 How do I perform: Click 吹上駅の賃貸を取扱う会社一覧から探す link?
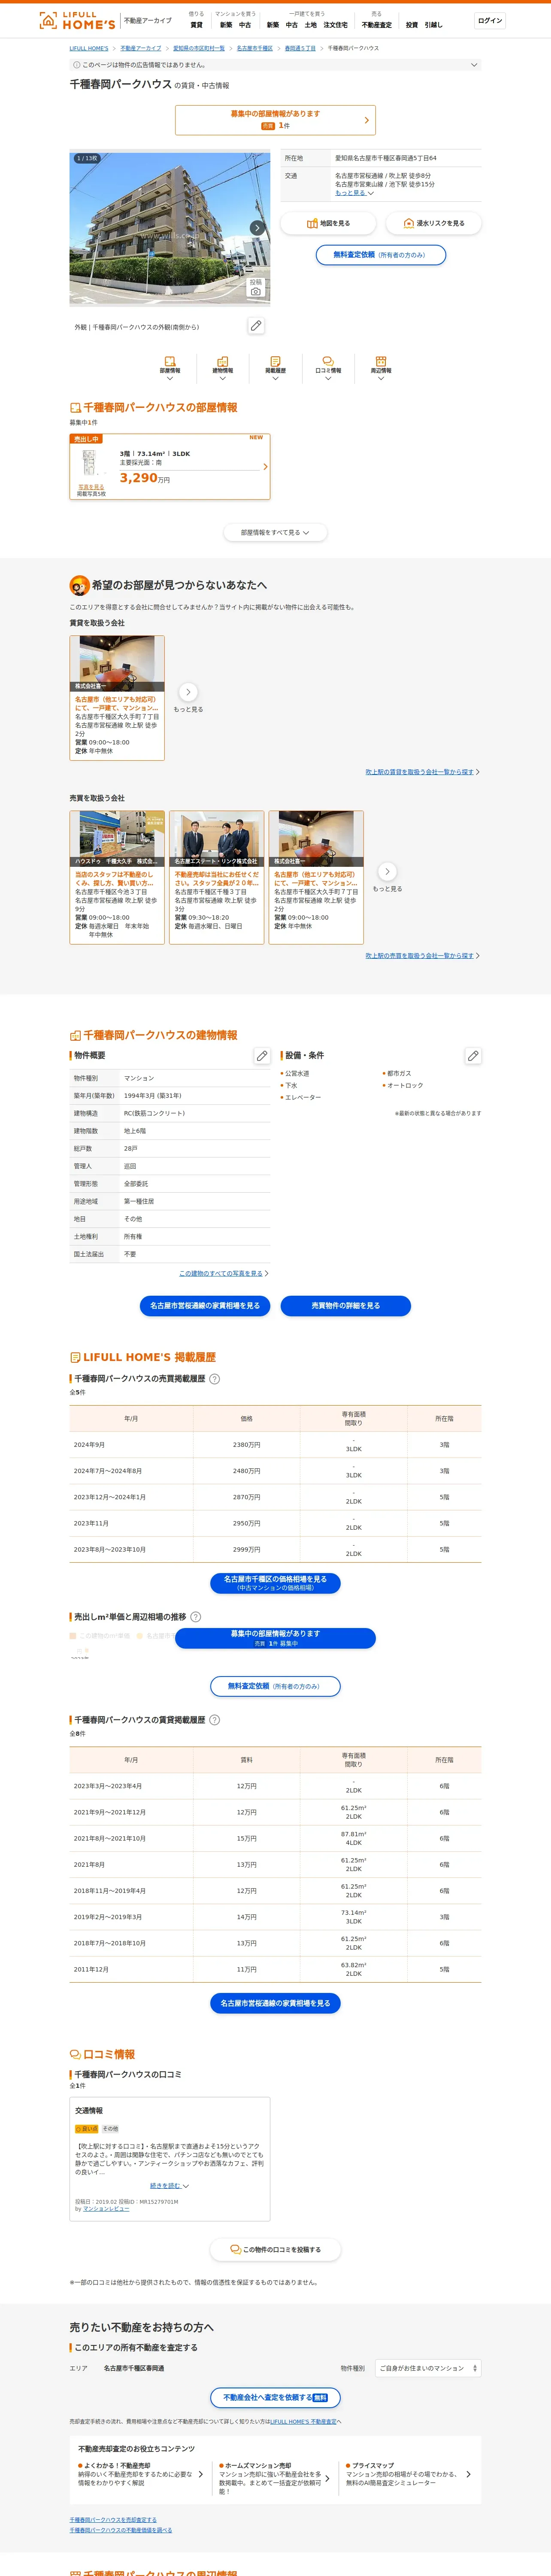420,772
